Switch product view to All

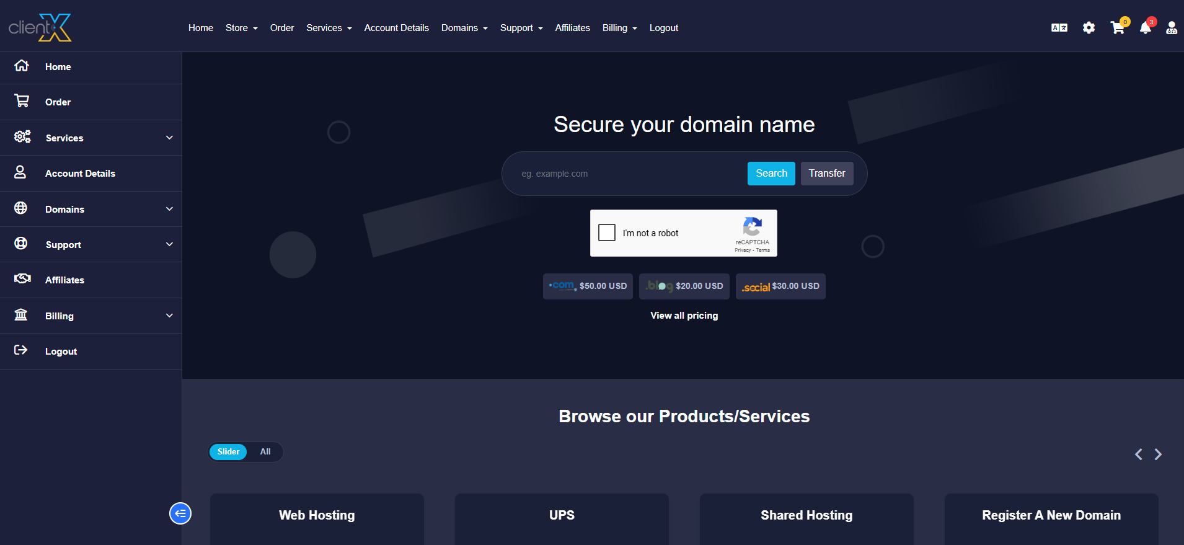click(265, 452)
